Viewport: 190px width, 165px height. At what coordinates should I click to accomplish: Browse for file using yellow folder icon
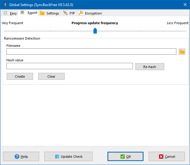[182, 52]
